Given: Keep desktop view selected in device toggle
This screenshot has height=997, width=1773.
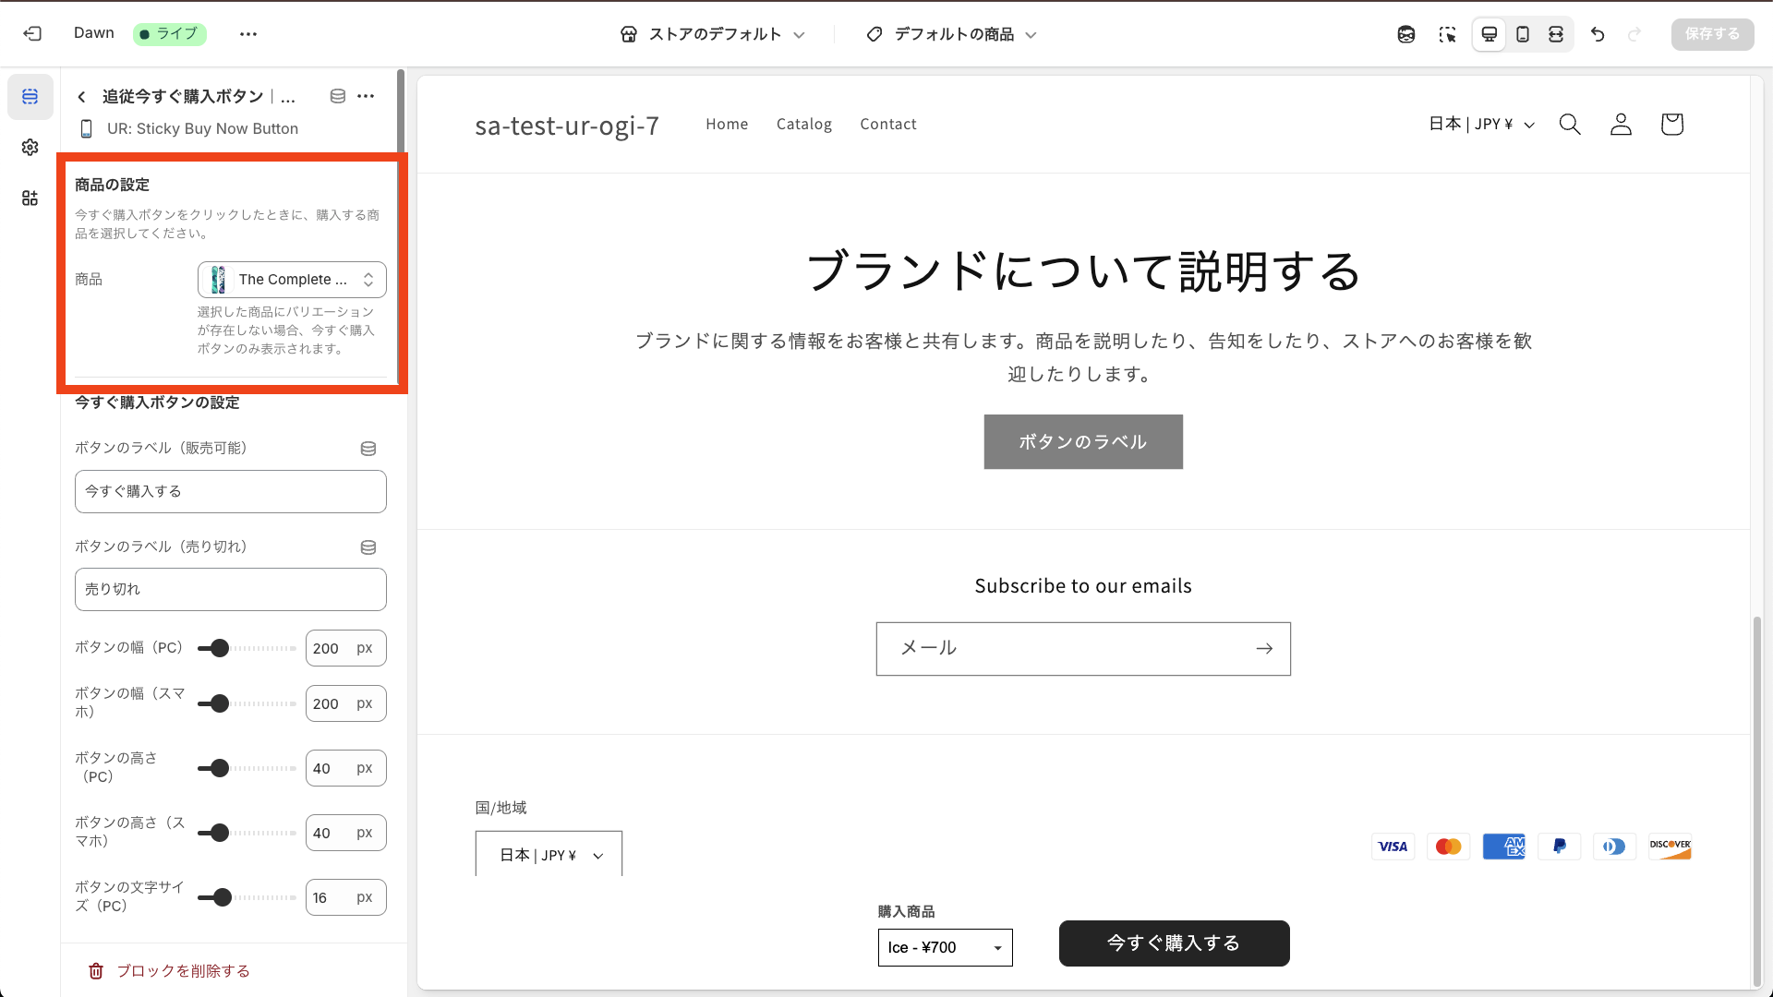Looking at the screenshot, I should pyautogui.click(x=1489, y=34).
